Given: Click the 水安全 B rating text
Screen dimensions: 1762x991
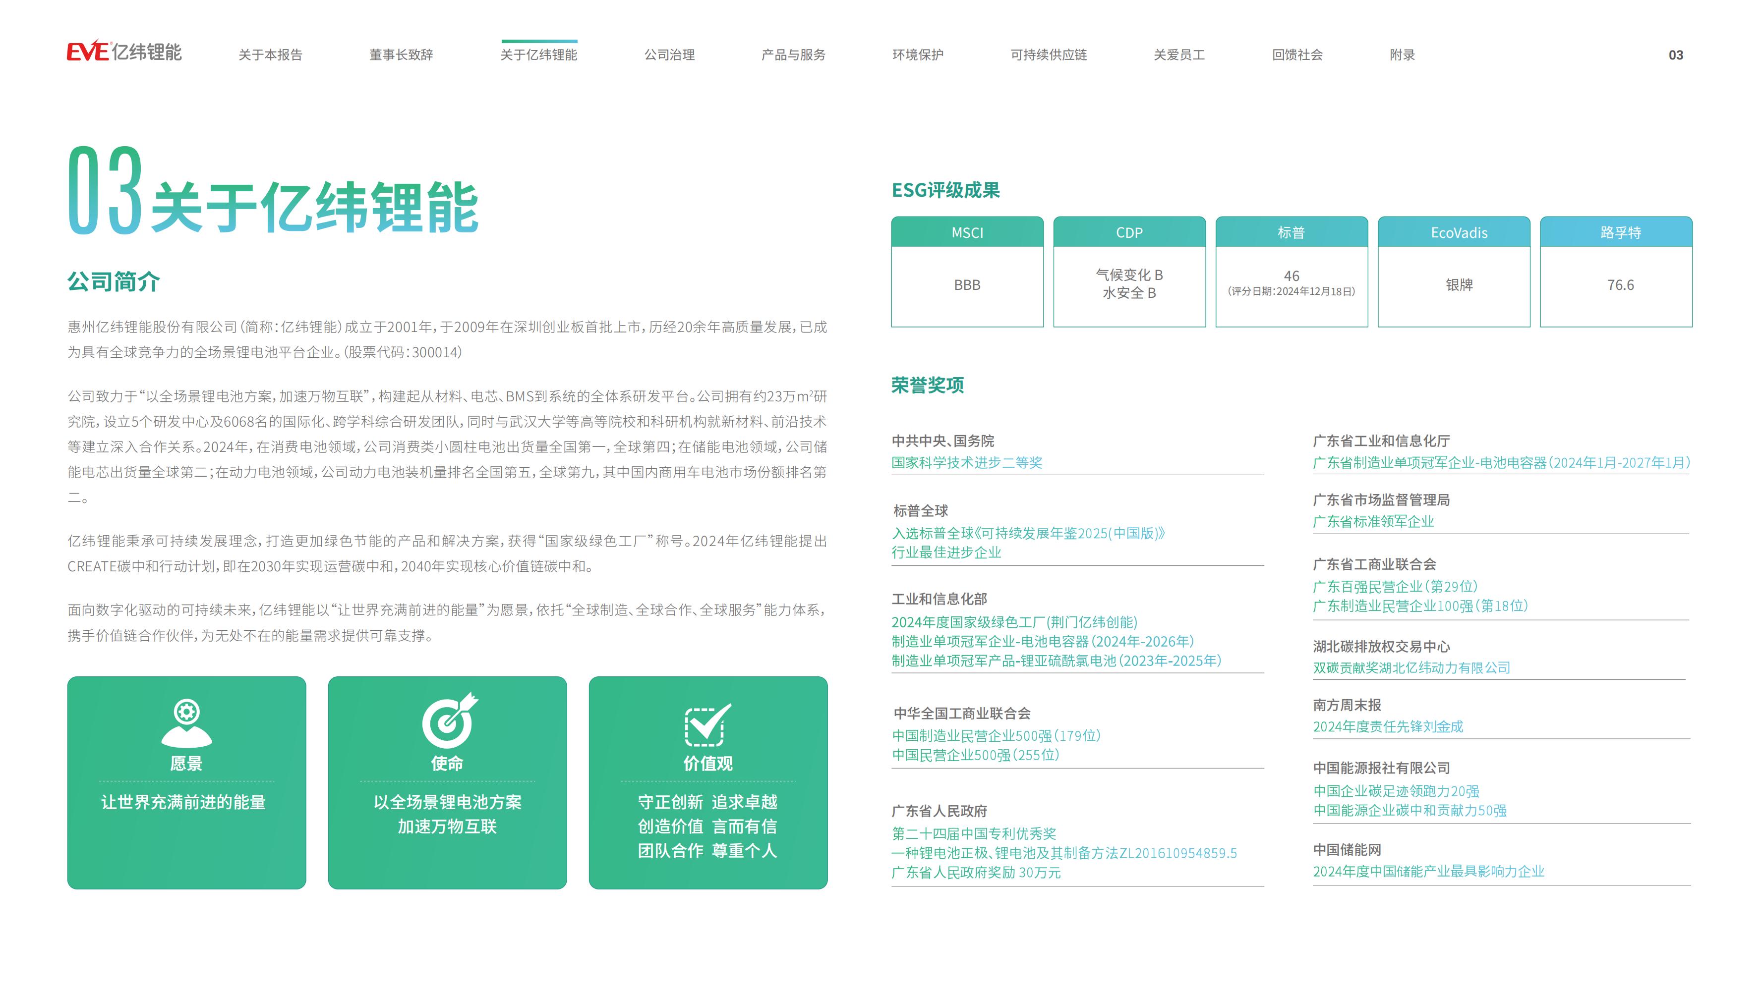Looking at the screenshot, I should [x=1129, y=293].
